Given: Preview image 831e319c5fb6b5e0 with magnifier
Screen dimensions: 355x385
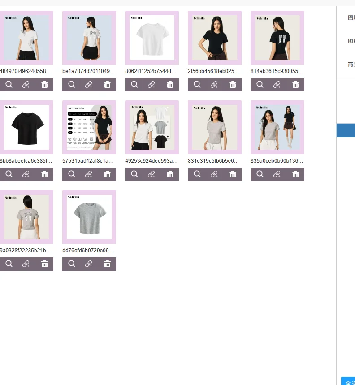Looking at the screenshot, I should click(x=197, y=174).
